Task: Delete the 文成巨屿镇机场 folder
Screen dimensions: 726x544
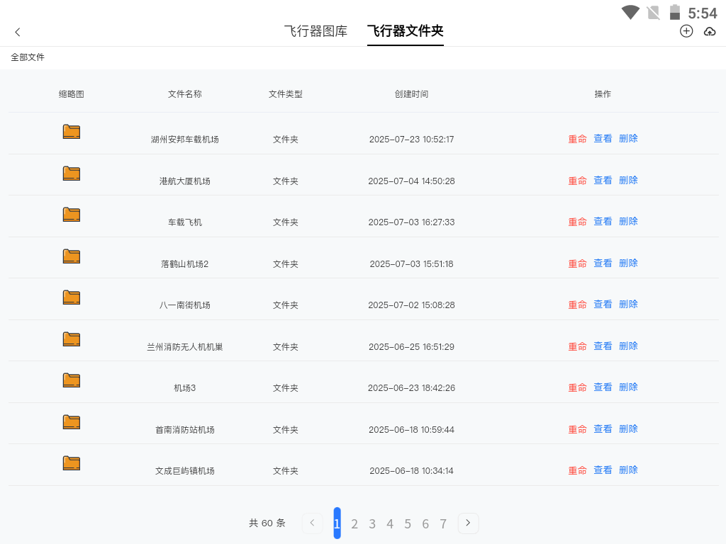Action: pyautogui.click(x=628, y=470)
